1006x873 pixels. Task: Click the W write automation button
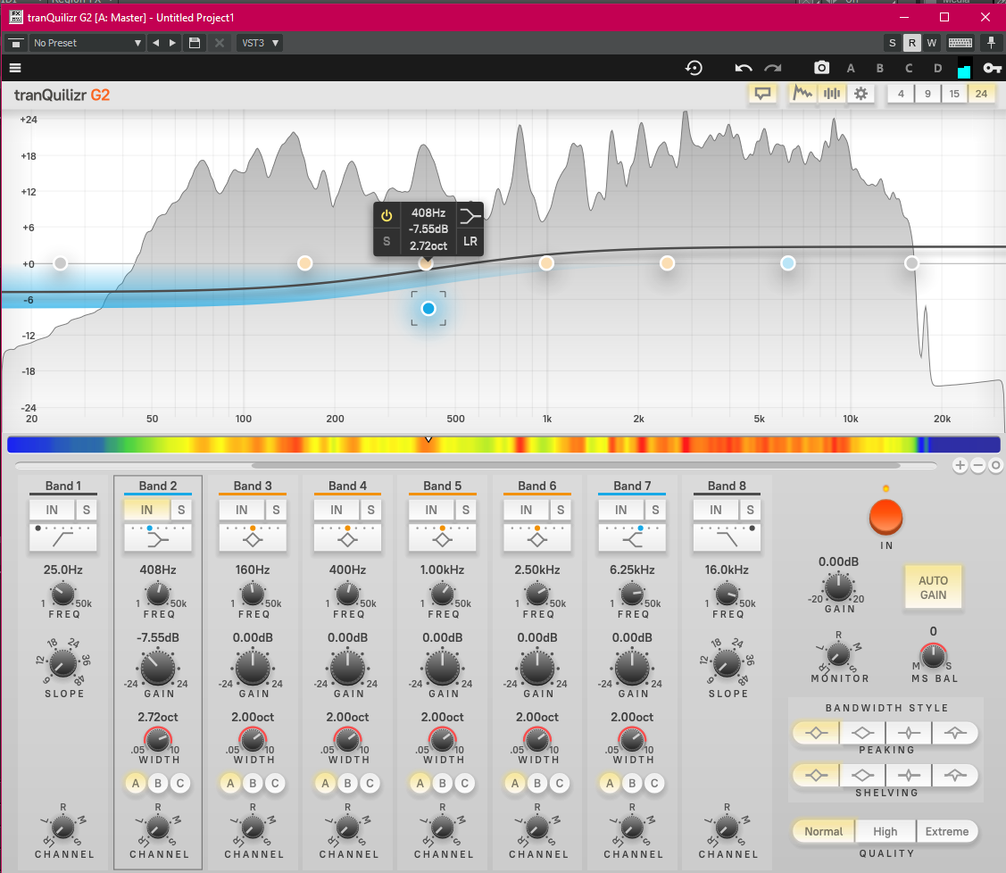932,43
